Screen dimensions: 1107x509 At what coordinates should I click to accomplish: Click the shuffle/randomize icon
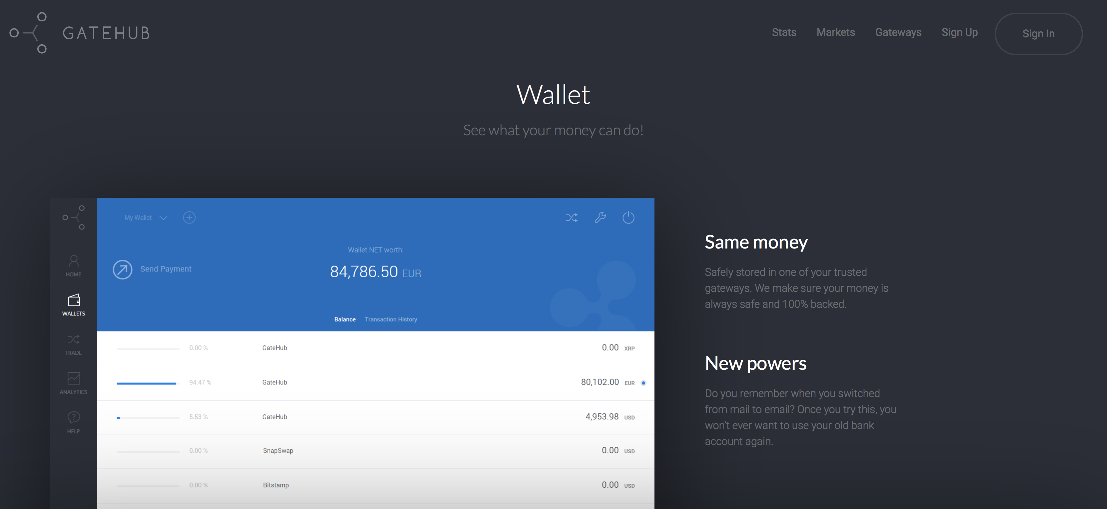coord(572,218)
